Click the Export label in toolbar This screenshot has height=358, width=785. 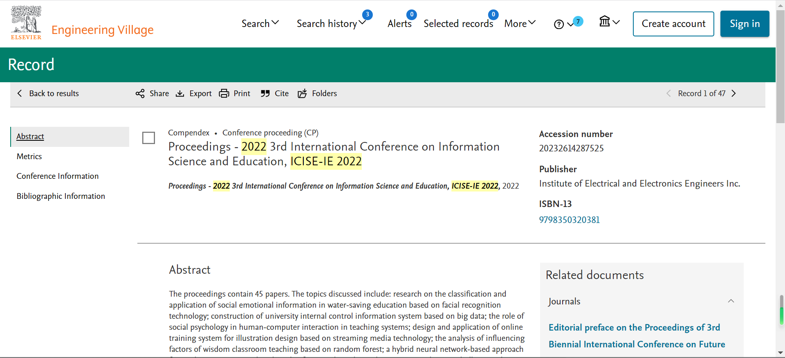click(200, 93)
